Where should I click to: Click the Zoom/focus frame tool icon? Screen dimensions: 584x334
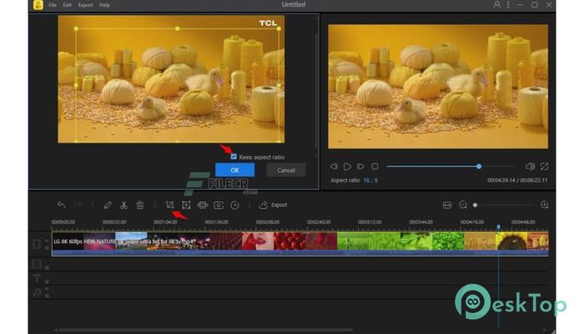coord(186,205)
